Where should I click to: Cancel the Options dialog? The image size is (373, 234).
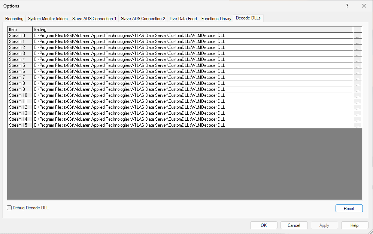[x=294, y=225]
